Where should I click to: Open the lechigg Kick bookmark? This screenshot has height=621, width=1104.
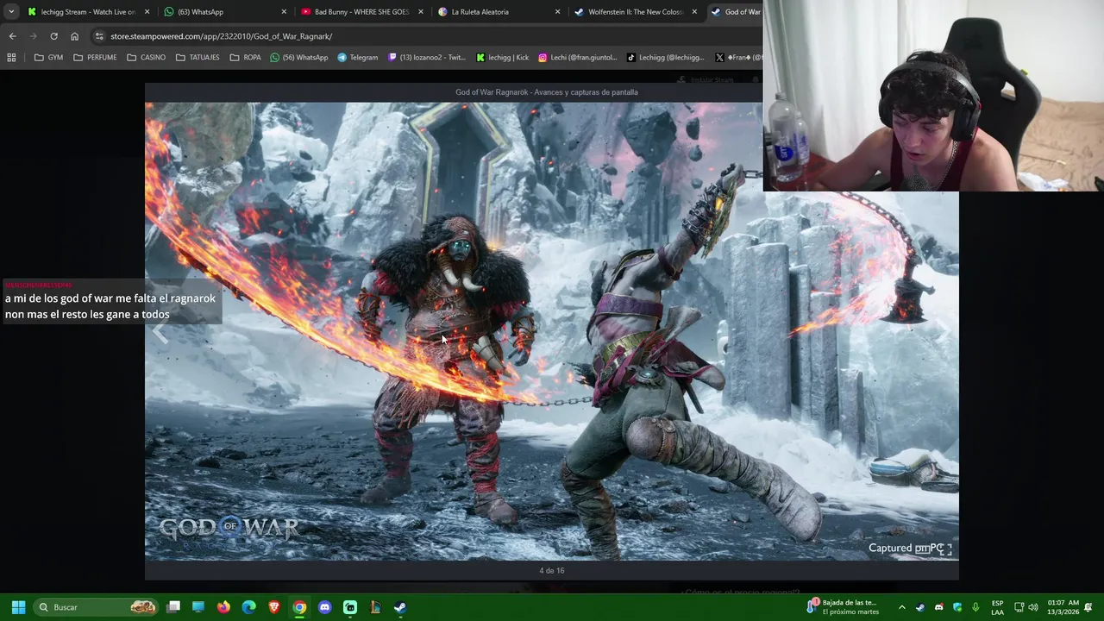pyautogui.click(x=503, y=58)
